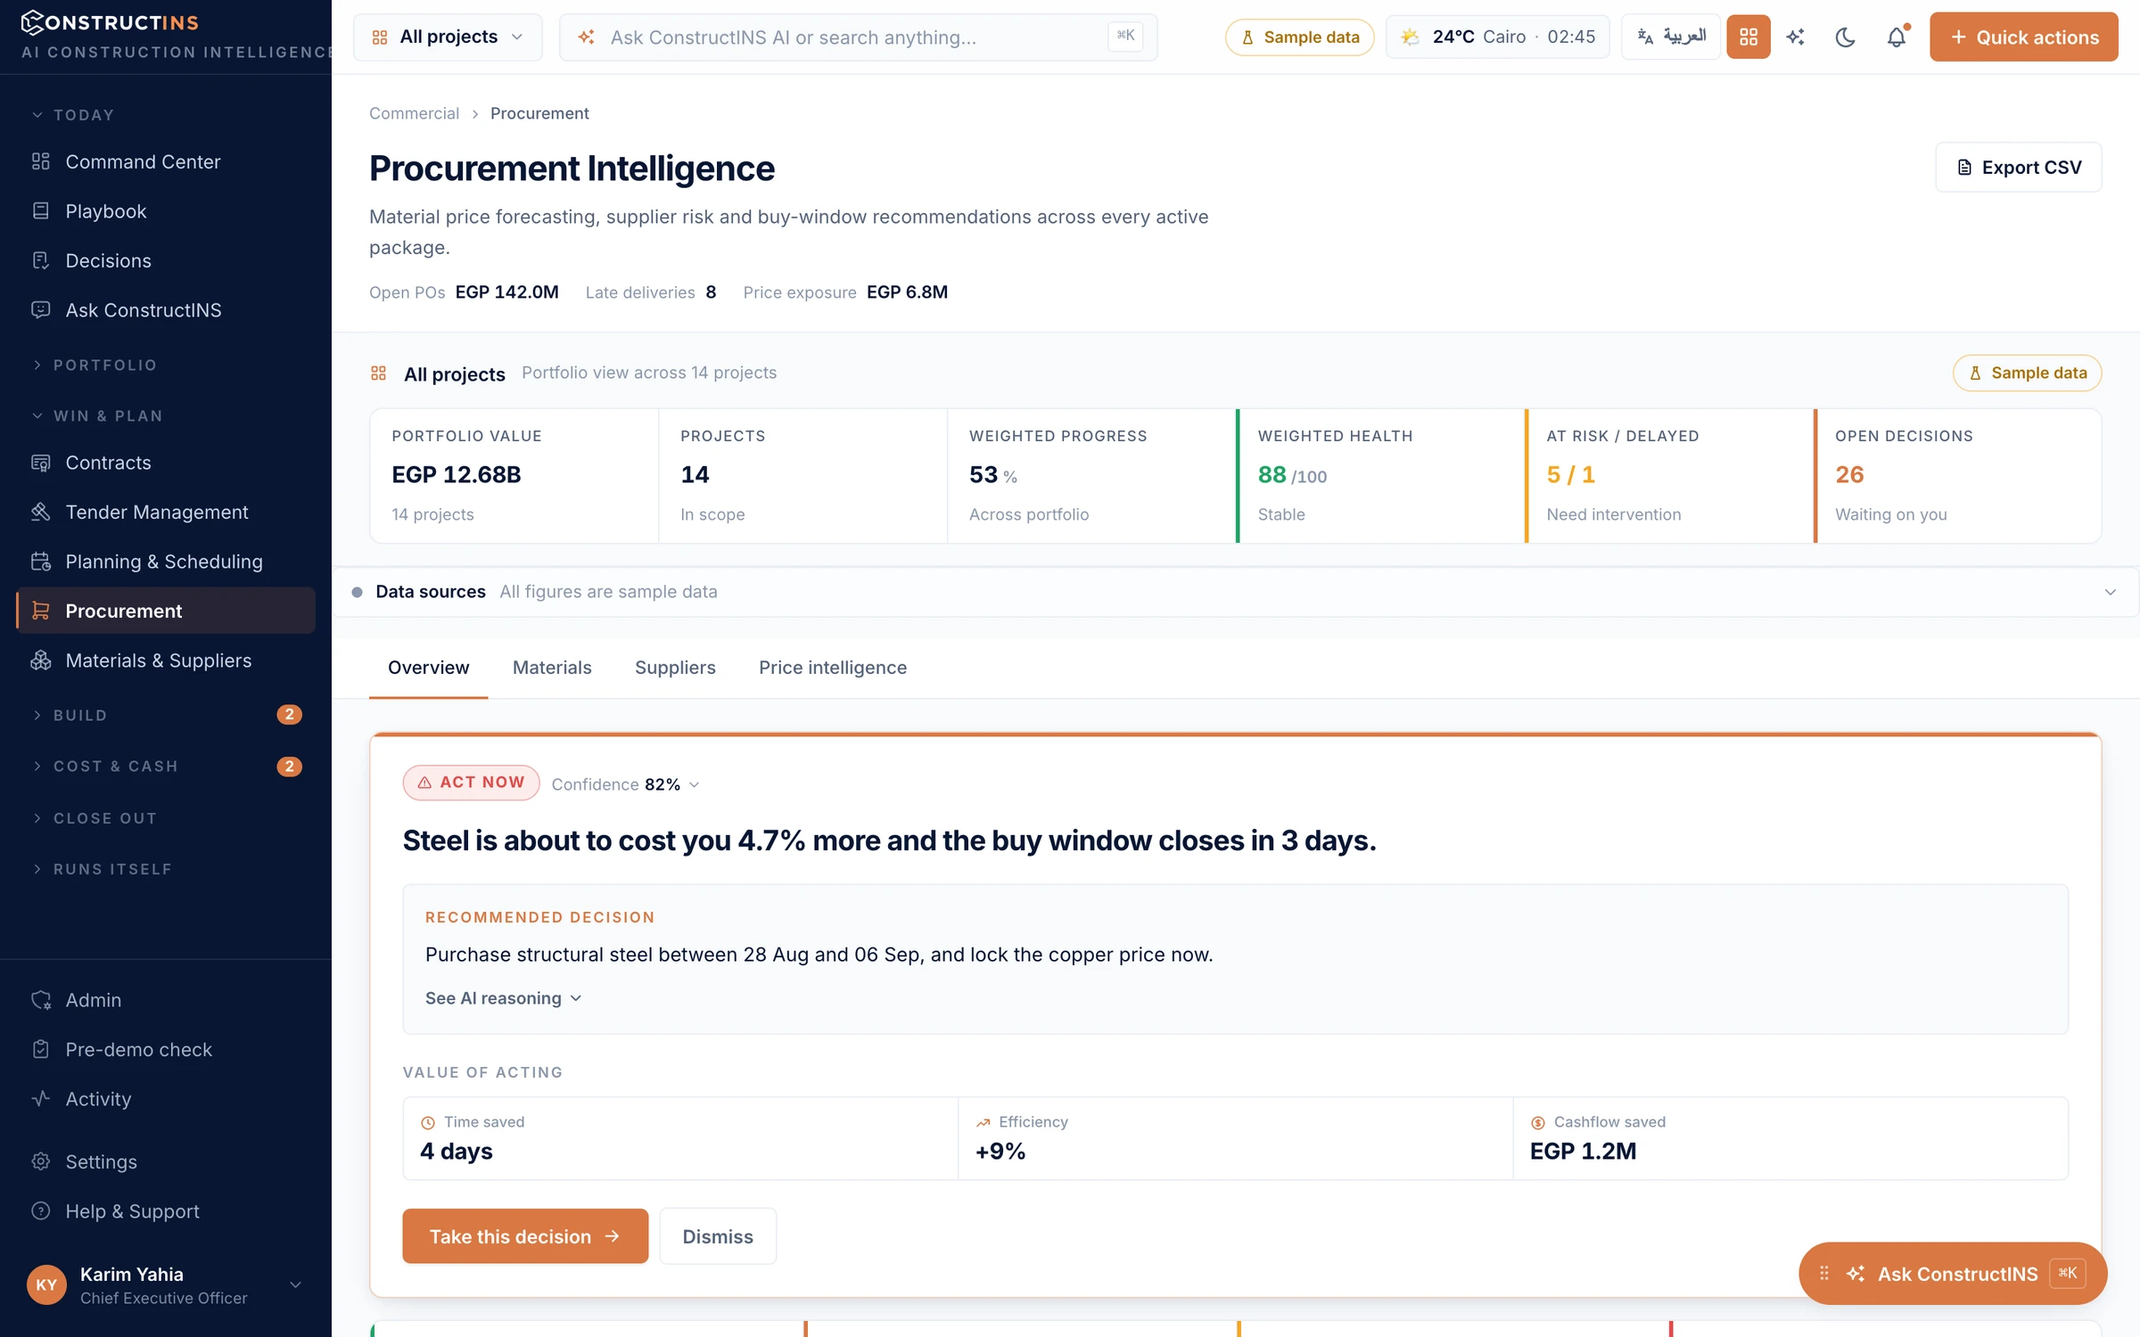Click the AI search input field
Viewport: 2140px width, 1337px height.
click(858, 37)
